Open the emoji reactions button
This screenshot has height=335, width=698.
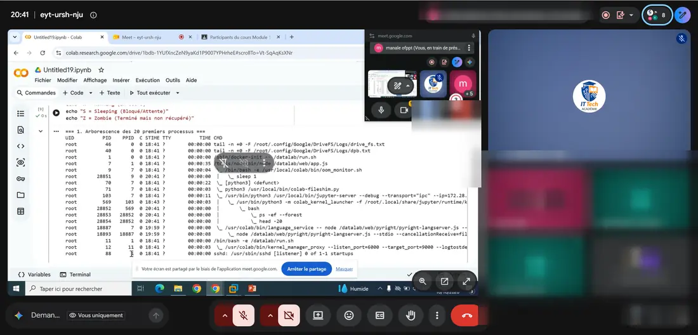pyautogui.click(x=349, y=315)
